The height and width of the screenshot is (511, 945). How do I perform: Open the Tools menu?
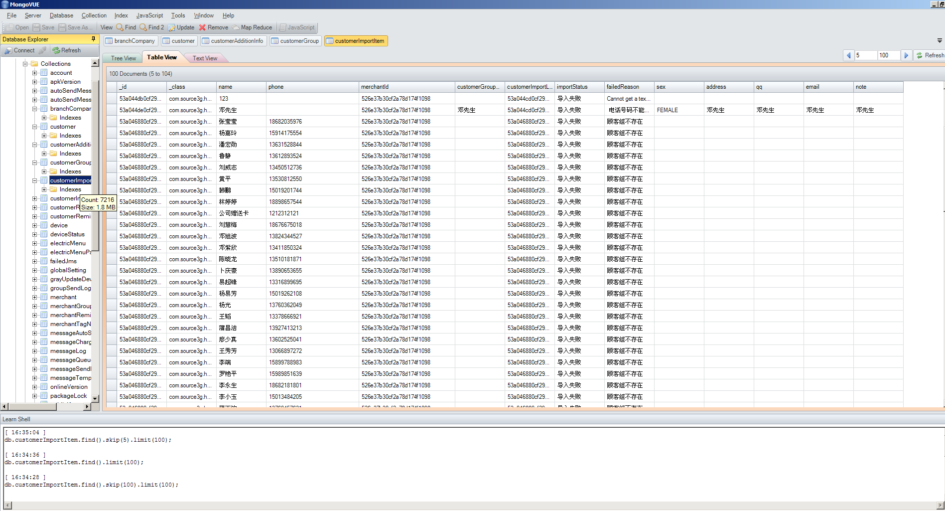tap(178, 15)
